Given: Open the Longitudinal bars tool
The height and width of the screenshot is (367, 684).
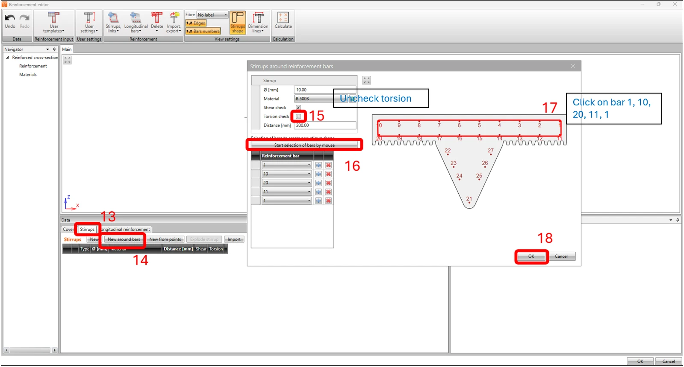Looking at the screenshot, I should [x=136, y=23].
